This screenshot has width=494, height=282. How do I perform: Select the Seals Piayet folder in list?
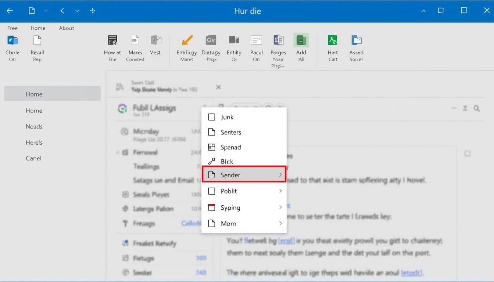point(151,195)
